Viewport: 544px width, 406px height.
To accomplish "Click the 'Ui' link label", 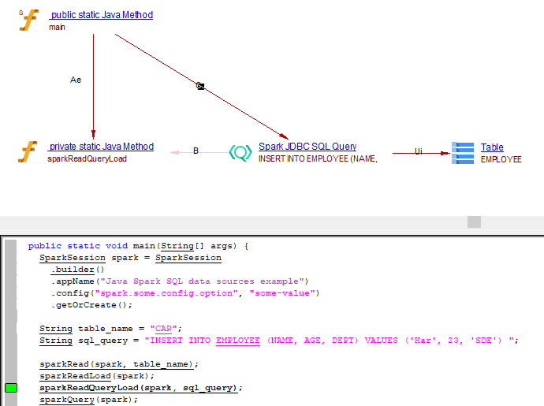I will click(419, 151).
